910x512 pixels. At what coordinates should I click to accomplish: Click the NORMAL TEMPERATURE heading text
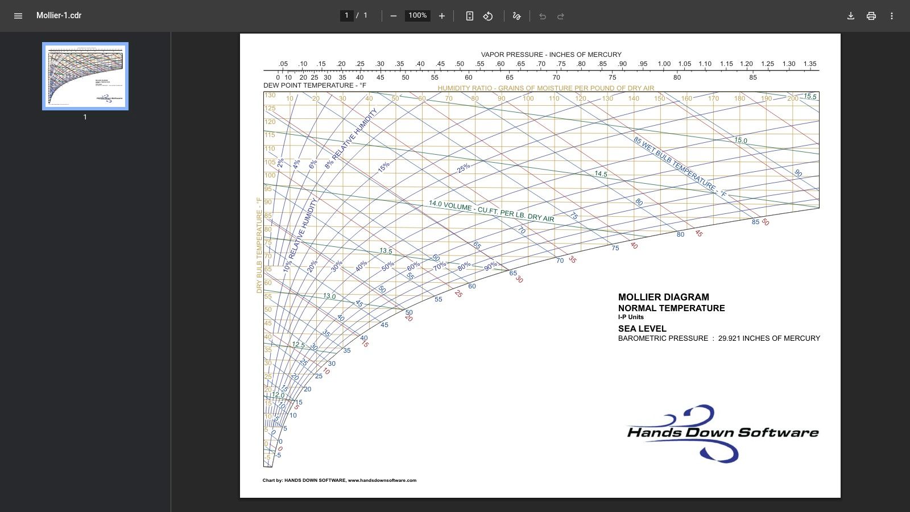(672, 308)
